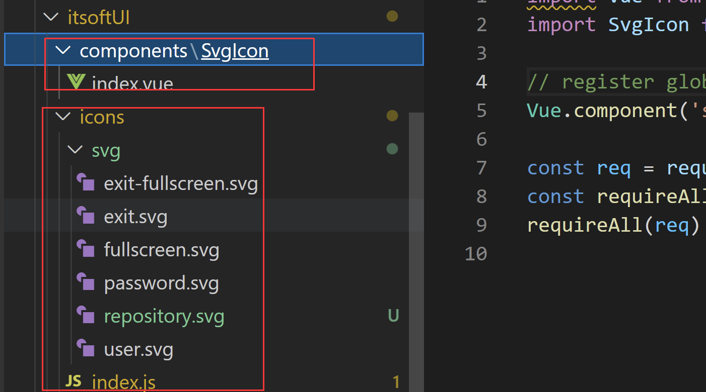Click the explorer vertical scrollbar
The image size is (706, 392).
pos(416,251)
